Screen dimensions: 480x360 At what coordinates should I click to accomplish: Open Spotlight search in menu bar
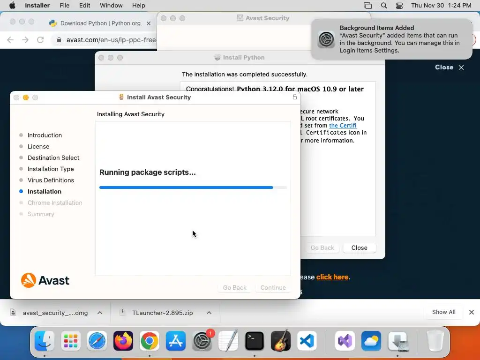tap(384, 6)
